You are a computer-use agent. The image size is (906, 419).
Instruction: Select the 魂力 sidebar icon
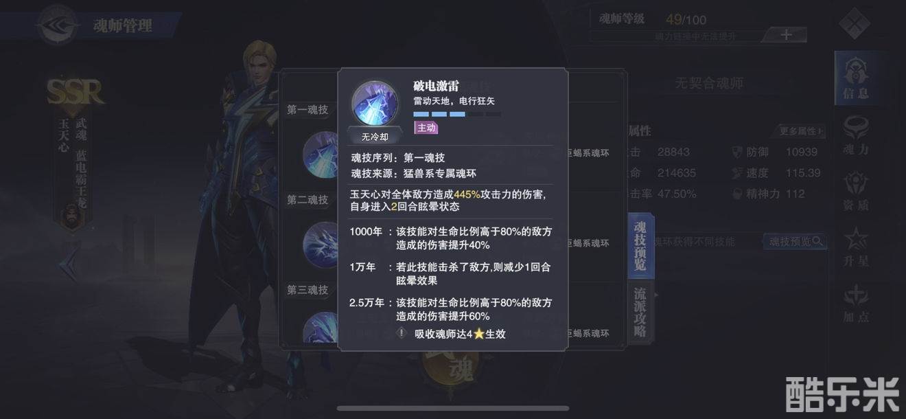point(855,137)
